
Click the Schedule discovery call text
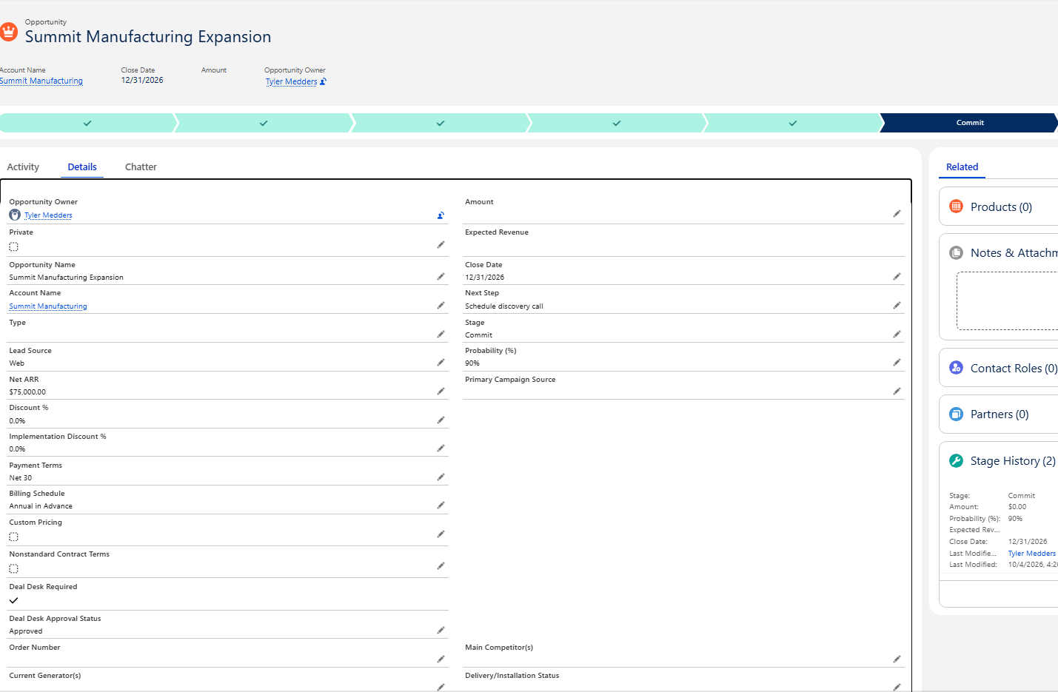(504, 306)
